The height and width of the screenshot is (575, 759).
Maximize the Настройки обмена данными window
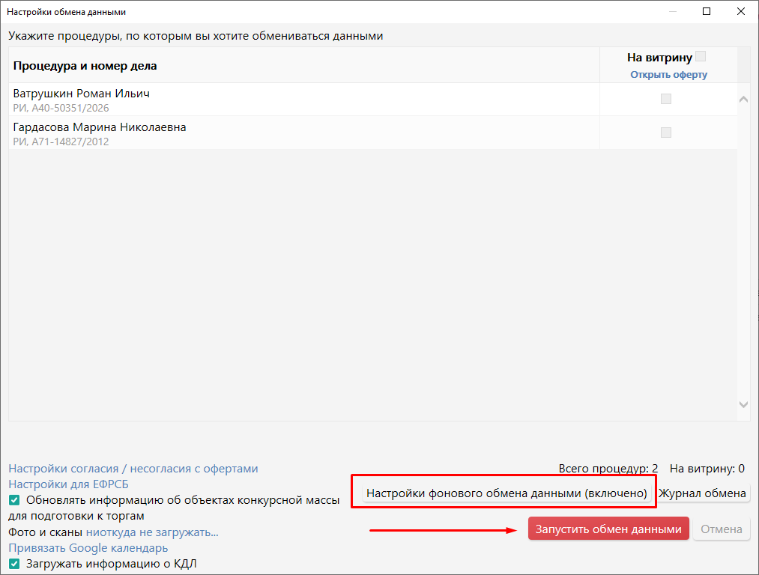click(707, 11)
